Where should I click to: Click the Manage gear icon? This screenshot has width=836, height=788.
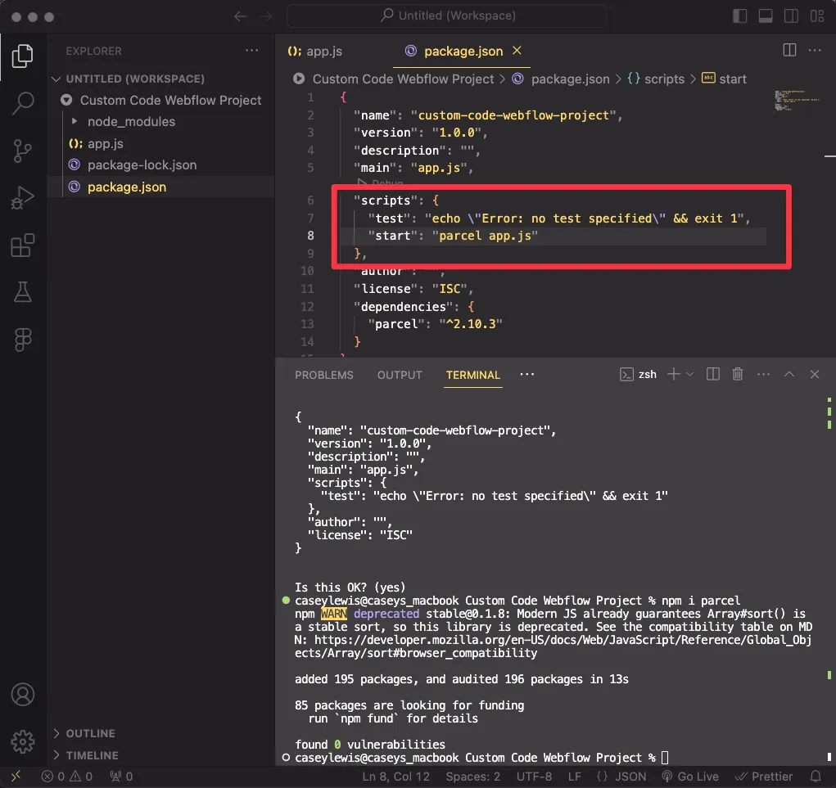click(x=23, y=741)
